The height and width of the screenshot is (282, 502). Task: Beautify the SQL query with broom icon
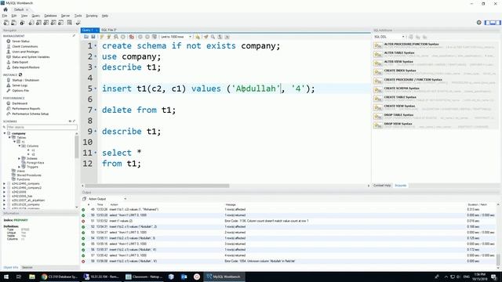tap(206, 37)
